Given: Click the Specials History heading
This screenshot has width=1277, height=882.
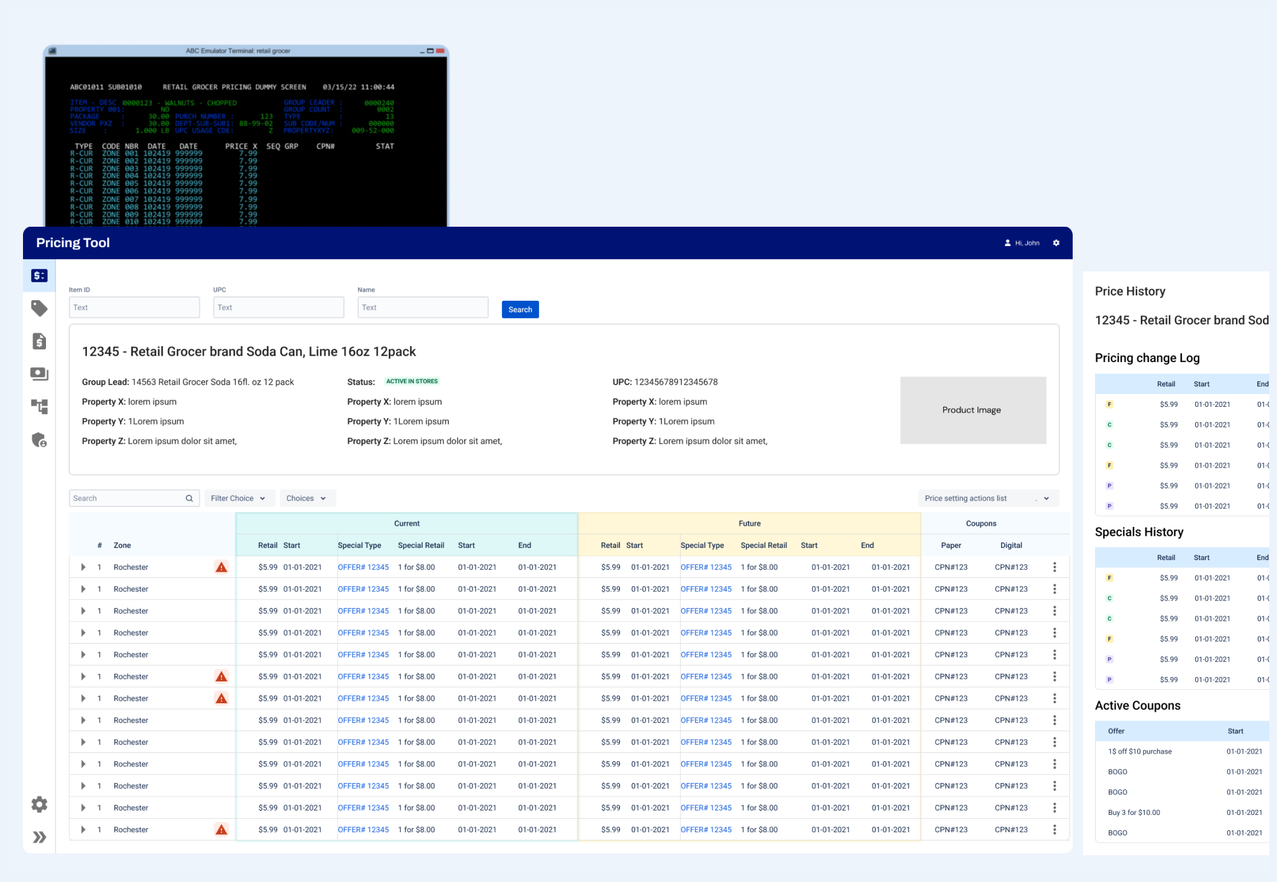Looking at the screenshot, I should click(1139, 532).
